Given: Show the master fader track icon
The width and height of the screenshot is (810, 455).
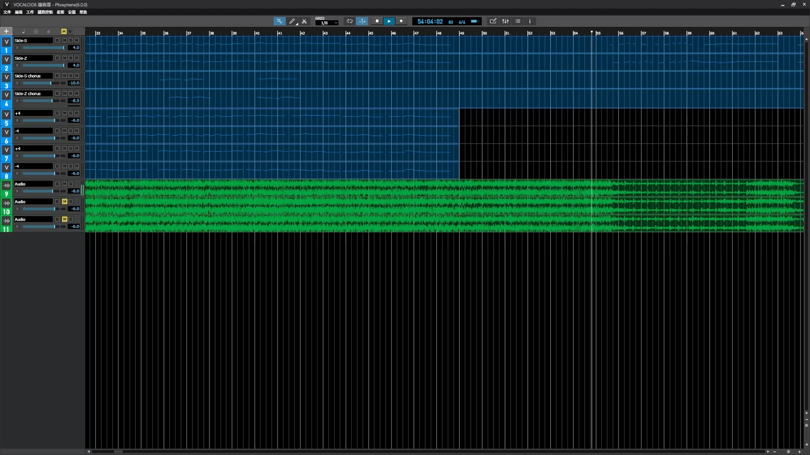Looking at the screenshot, I should [49, 32].
